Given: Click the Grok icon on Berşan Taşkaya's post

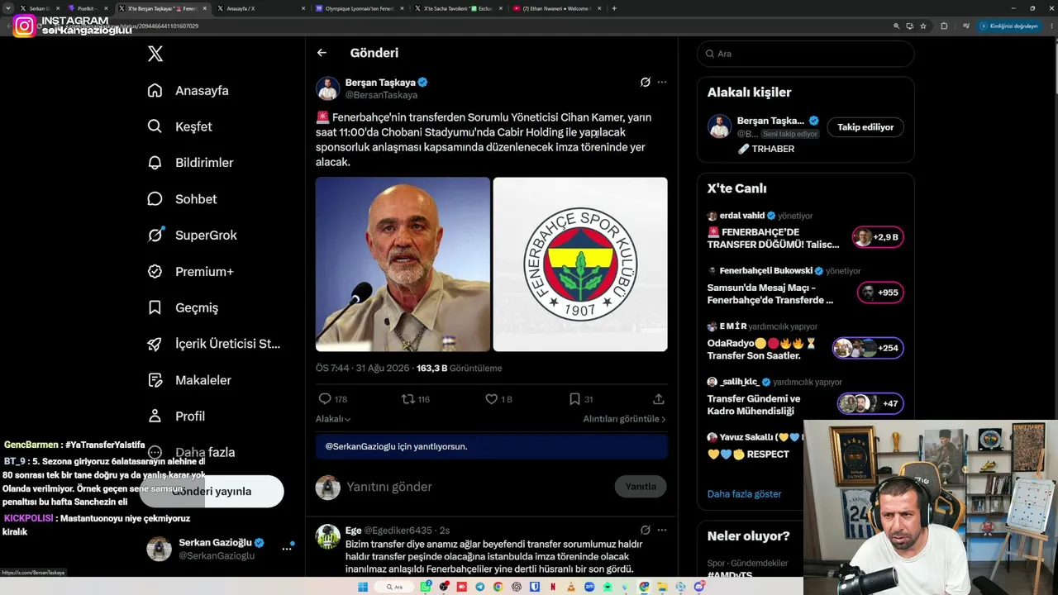Looking at the screenshot, I should pos(646,82).
